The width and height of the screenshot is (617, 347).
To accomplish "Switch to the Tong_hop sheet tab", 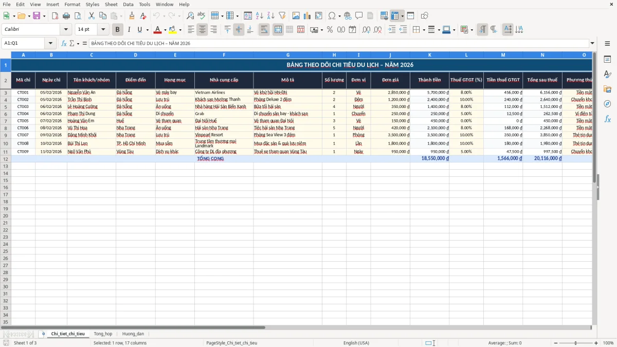I will (x=103, y=334).
